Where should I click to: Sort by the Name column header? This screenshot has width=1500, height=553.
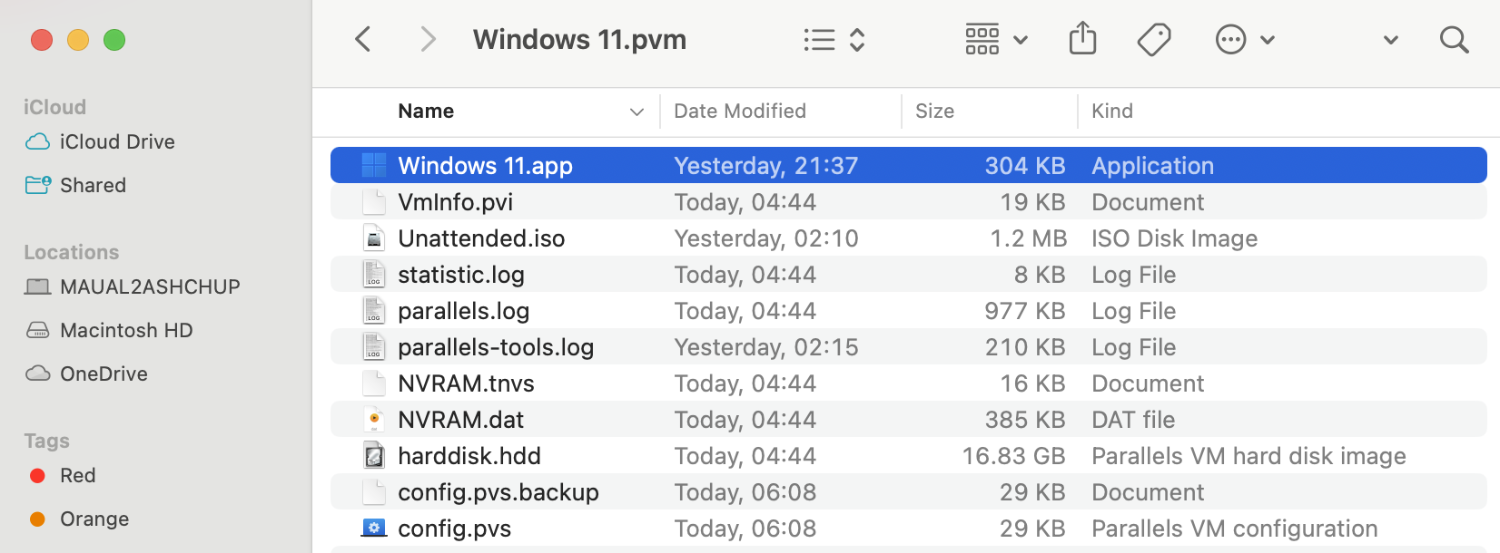click(x=426, y=111)
